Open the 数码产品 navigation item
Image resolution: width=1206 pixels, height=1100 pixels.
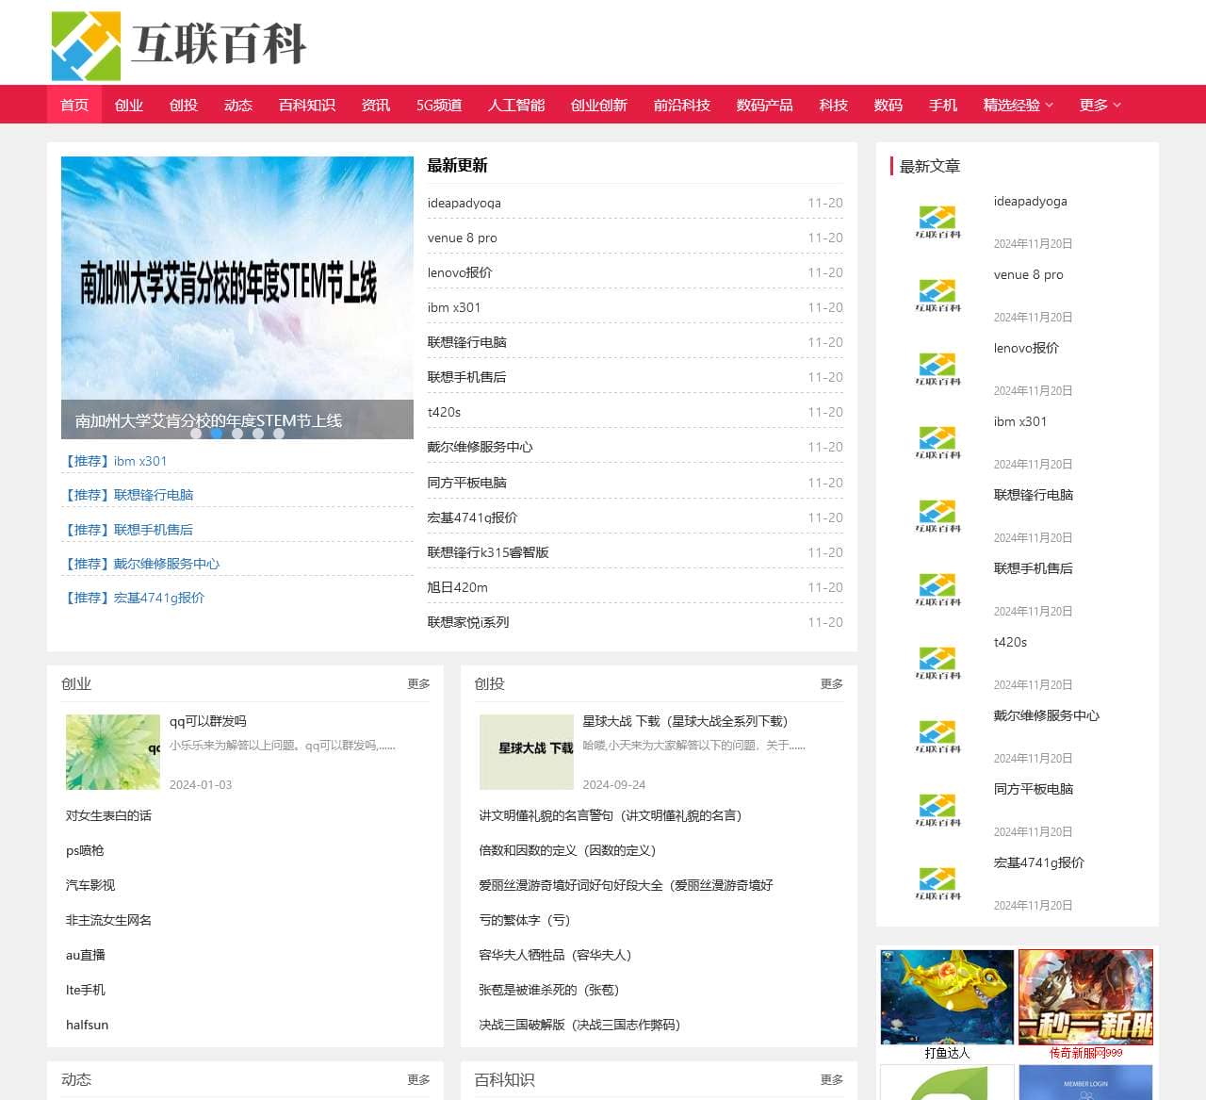coord(765,105)
